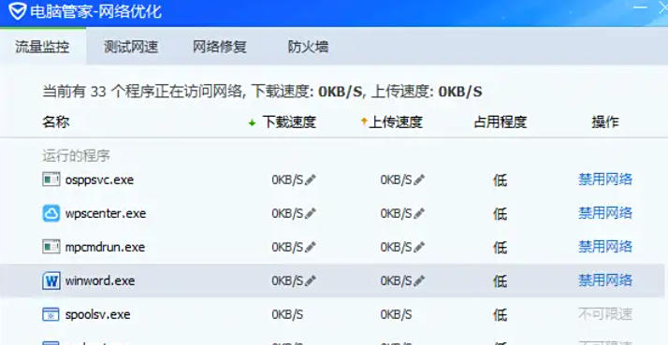Click the spoolsv.exe program icon
The image size is (668, 345).
tap(51, 314)
